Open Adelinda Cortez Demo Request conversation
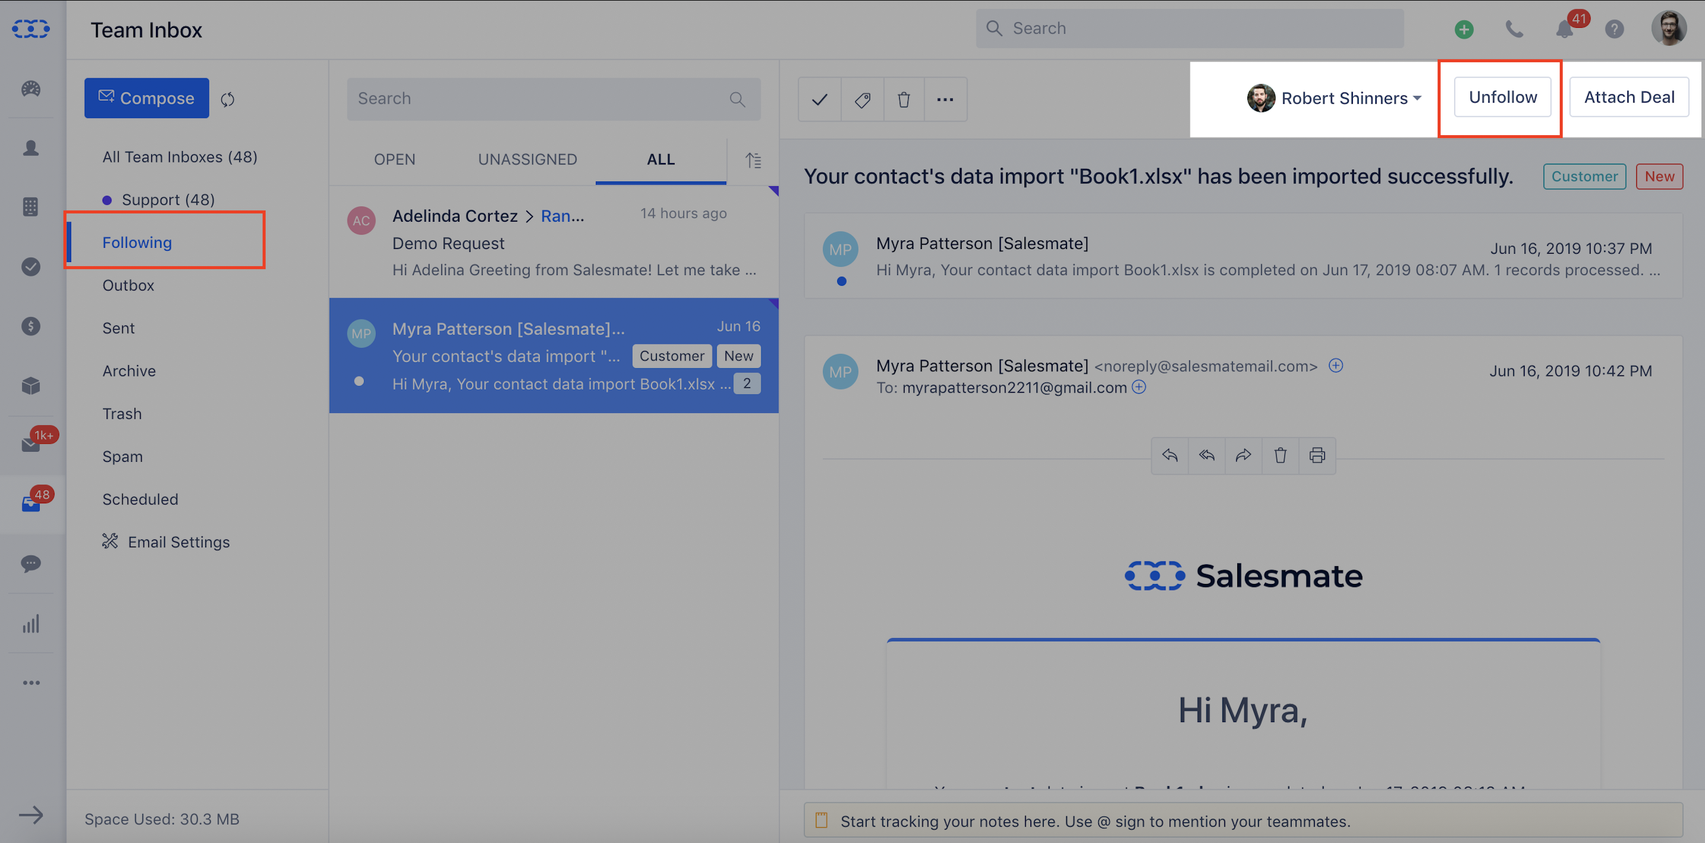Image resolution: width=1705 pixels, height=843 pixels. click(x=553, y=242)
